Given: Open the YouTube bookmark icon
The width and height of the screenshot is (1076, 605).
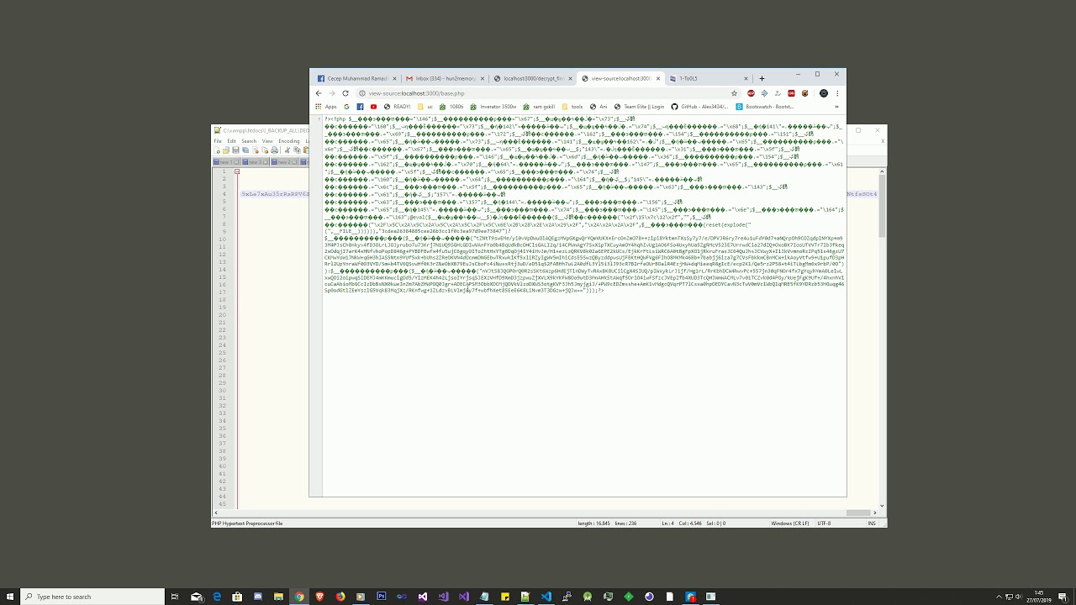Looking at the screenshot, I should coord(373,107).
